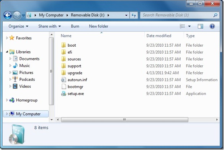Screen dimensions: 224x150
Task: Open the arrow after Removable Disk breadcrumb
Action: pos(108,15)
